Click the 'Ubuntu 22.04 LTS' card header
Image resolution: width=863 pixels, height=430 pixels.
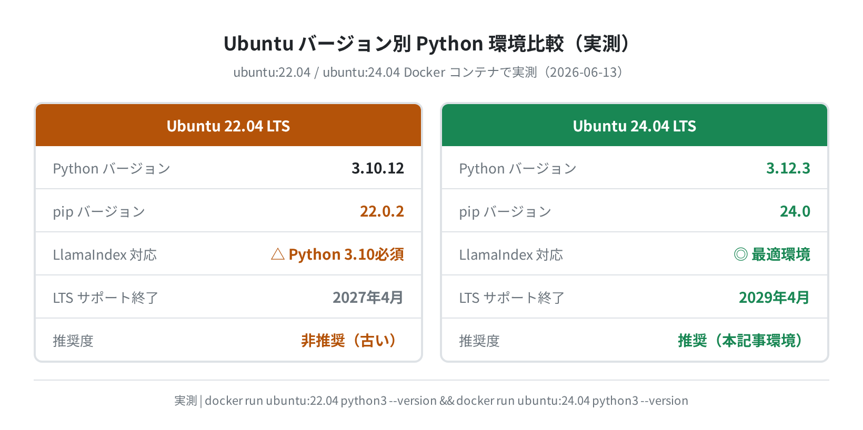[228, 126]
